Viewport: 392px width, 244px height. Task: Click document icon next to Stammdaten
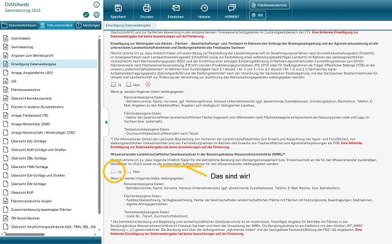[6, 38]
